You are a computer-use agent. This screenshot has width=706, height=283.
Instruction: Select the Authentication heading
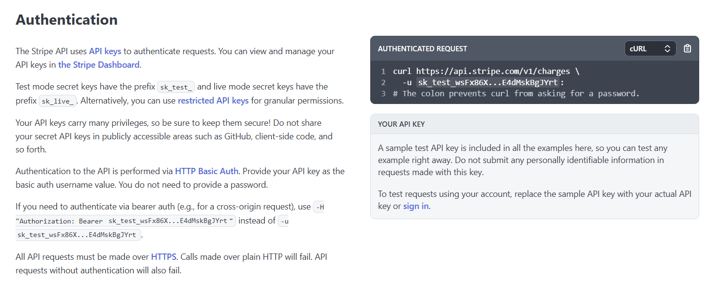66,20
